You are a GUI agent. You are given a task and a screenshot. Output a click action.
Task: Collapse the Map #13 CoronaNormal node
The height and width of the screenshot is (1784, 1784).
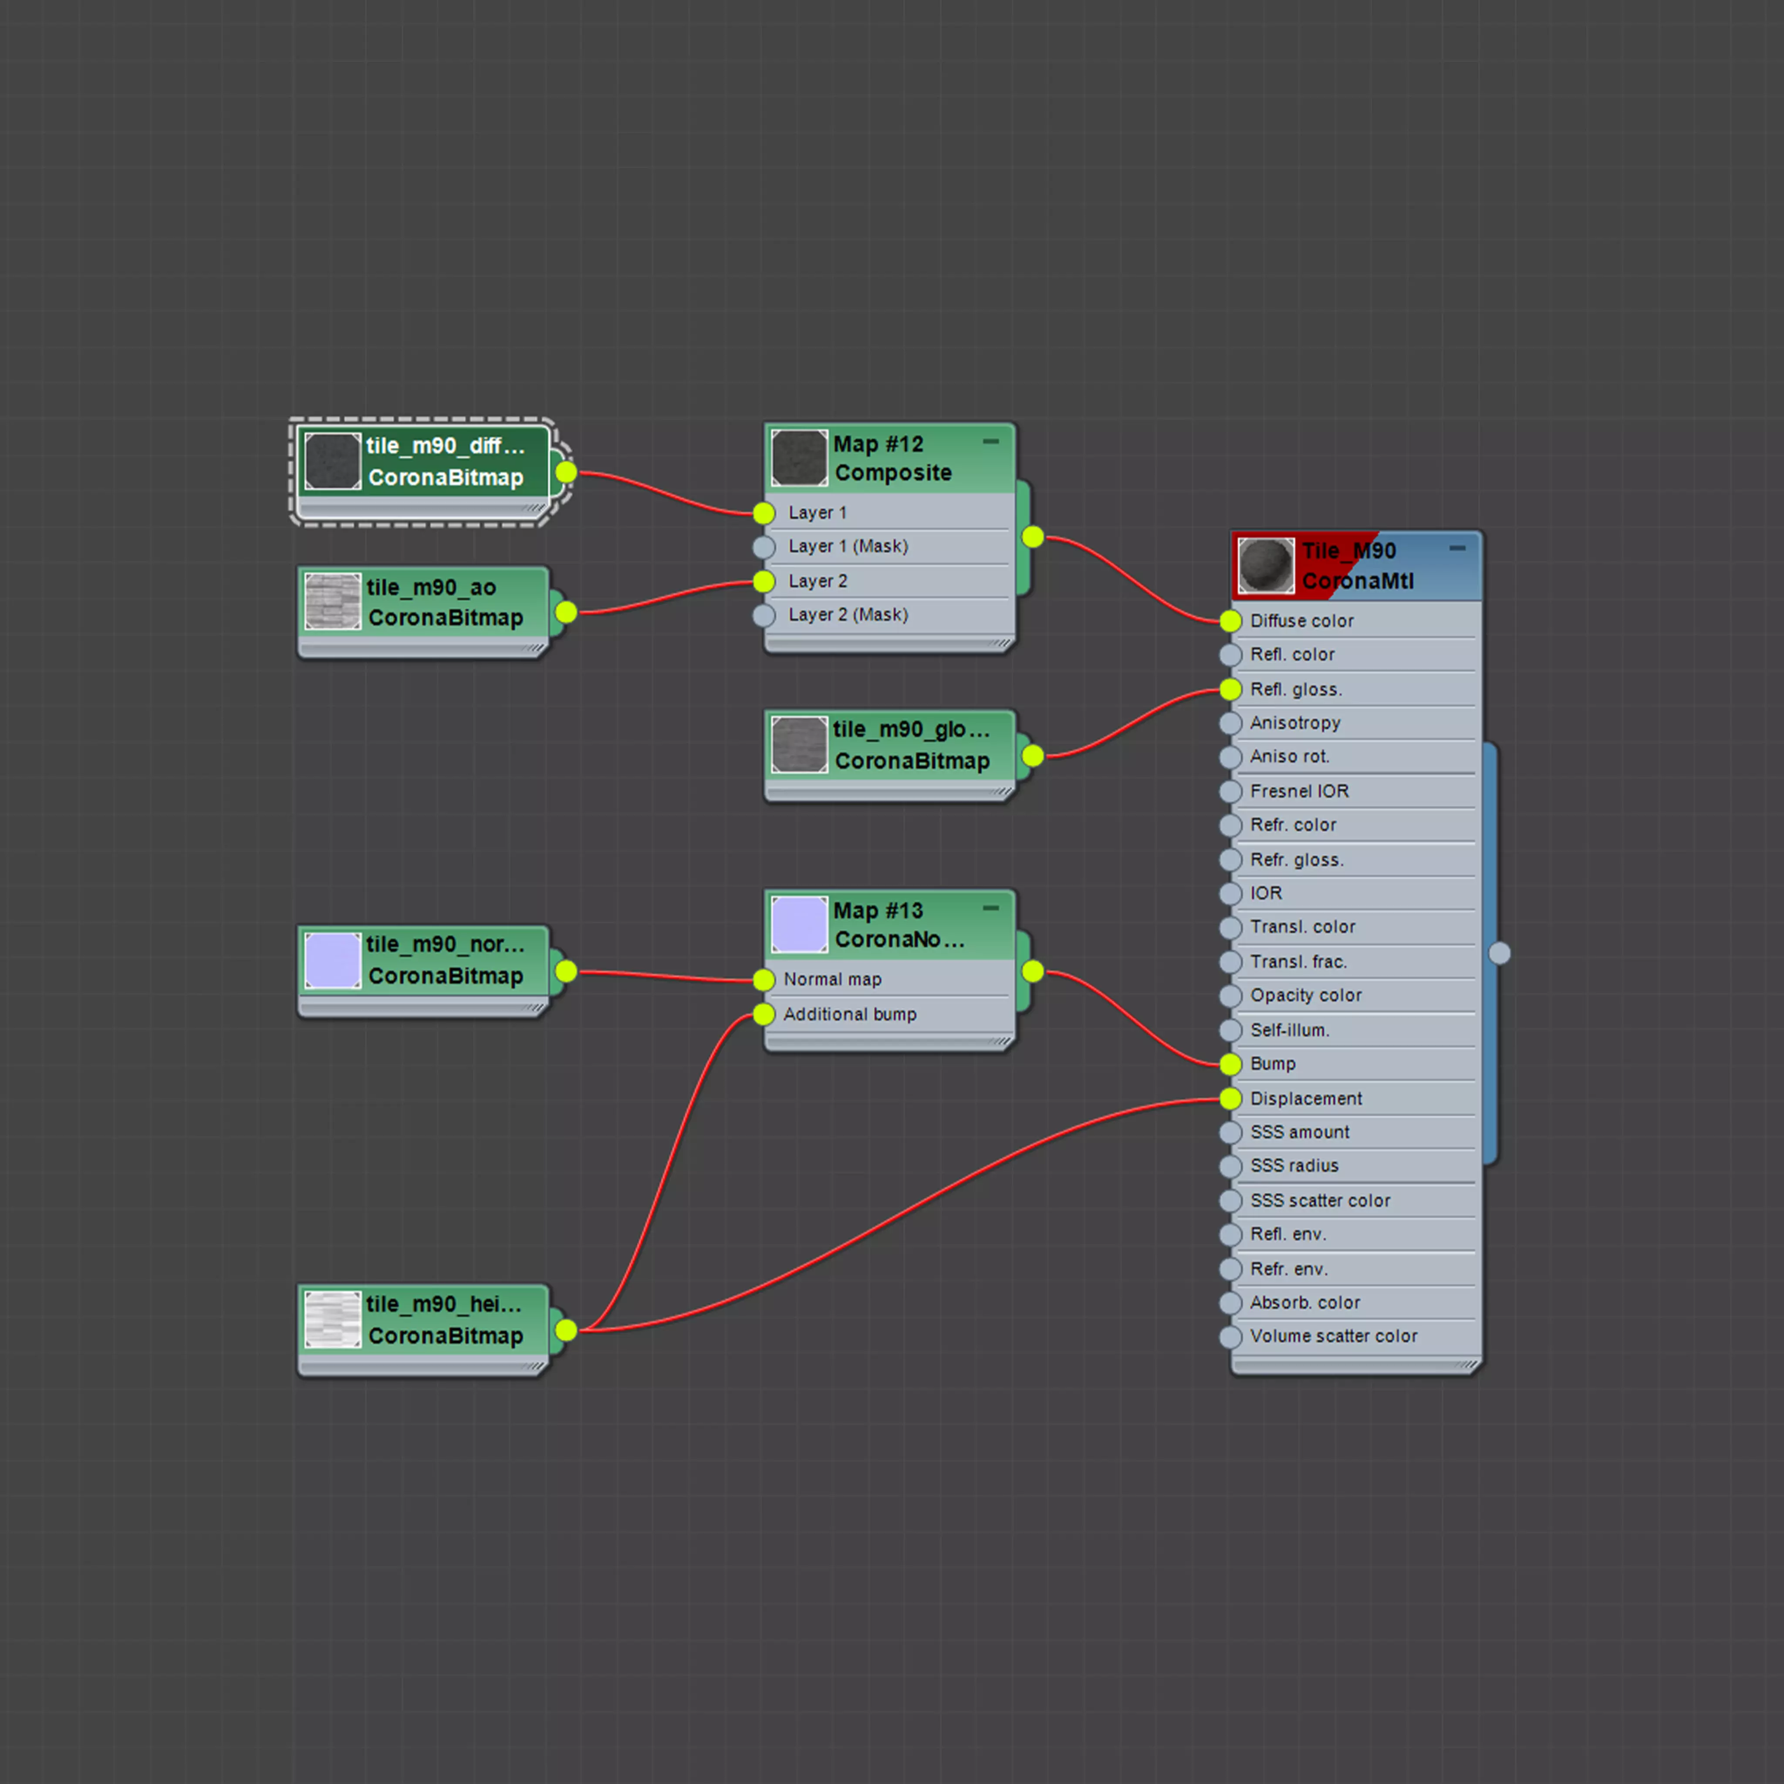(x=991, y=909)
